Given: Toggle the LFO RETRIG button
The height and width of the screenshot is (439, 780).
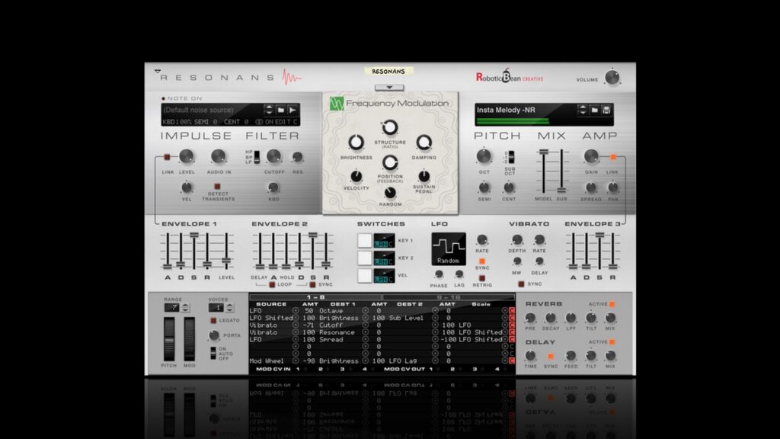Looking at the screenshot, I should 481,279.
